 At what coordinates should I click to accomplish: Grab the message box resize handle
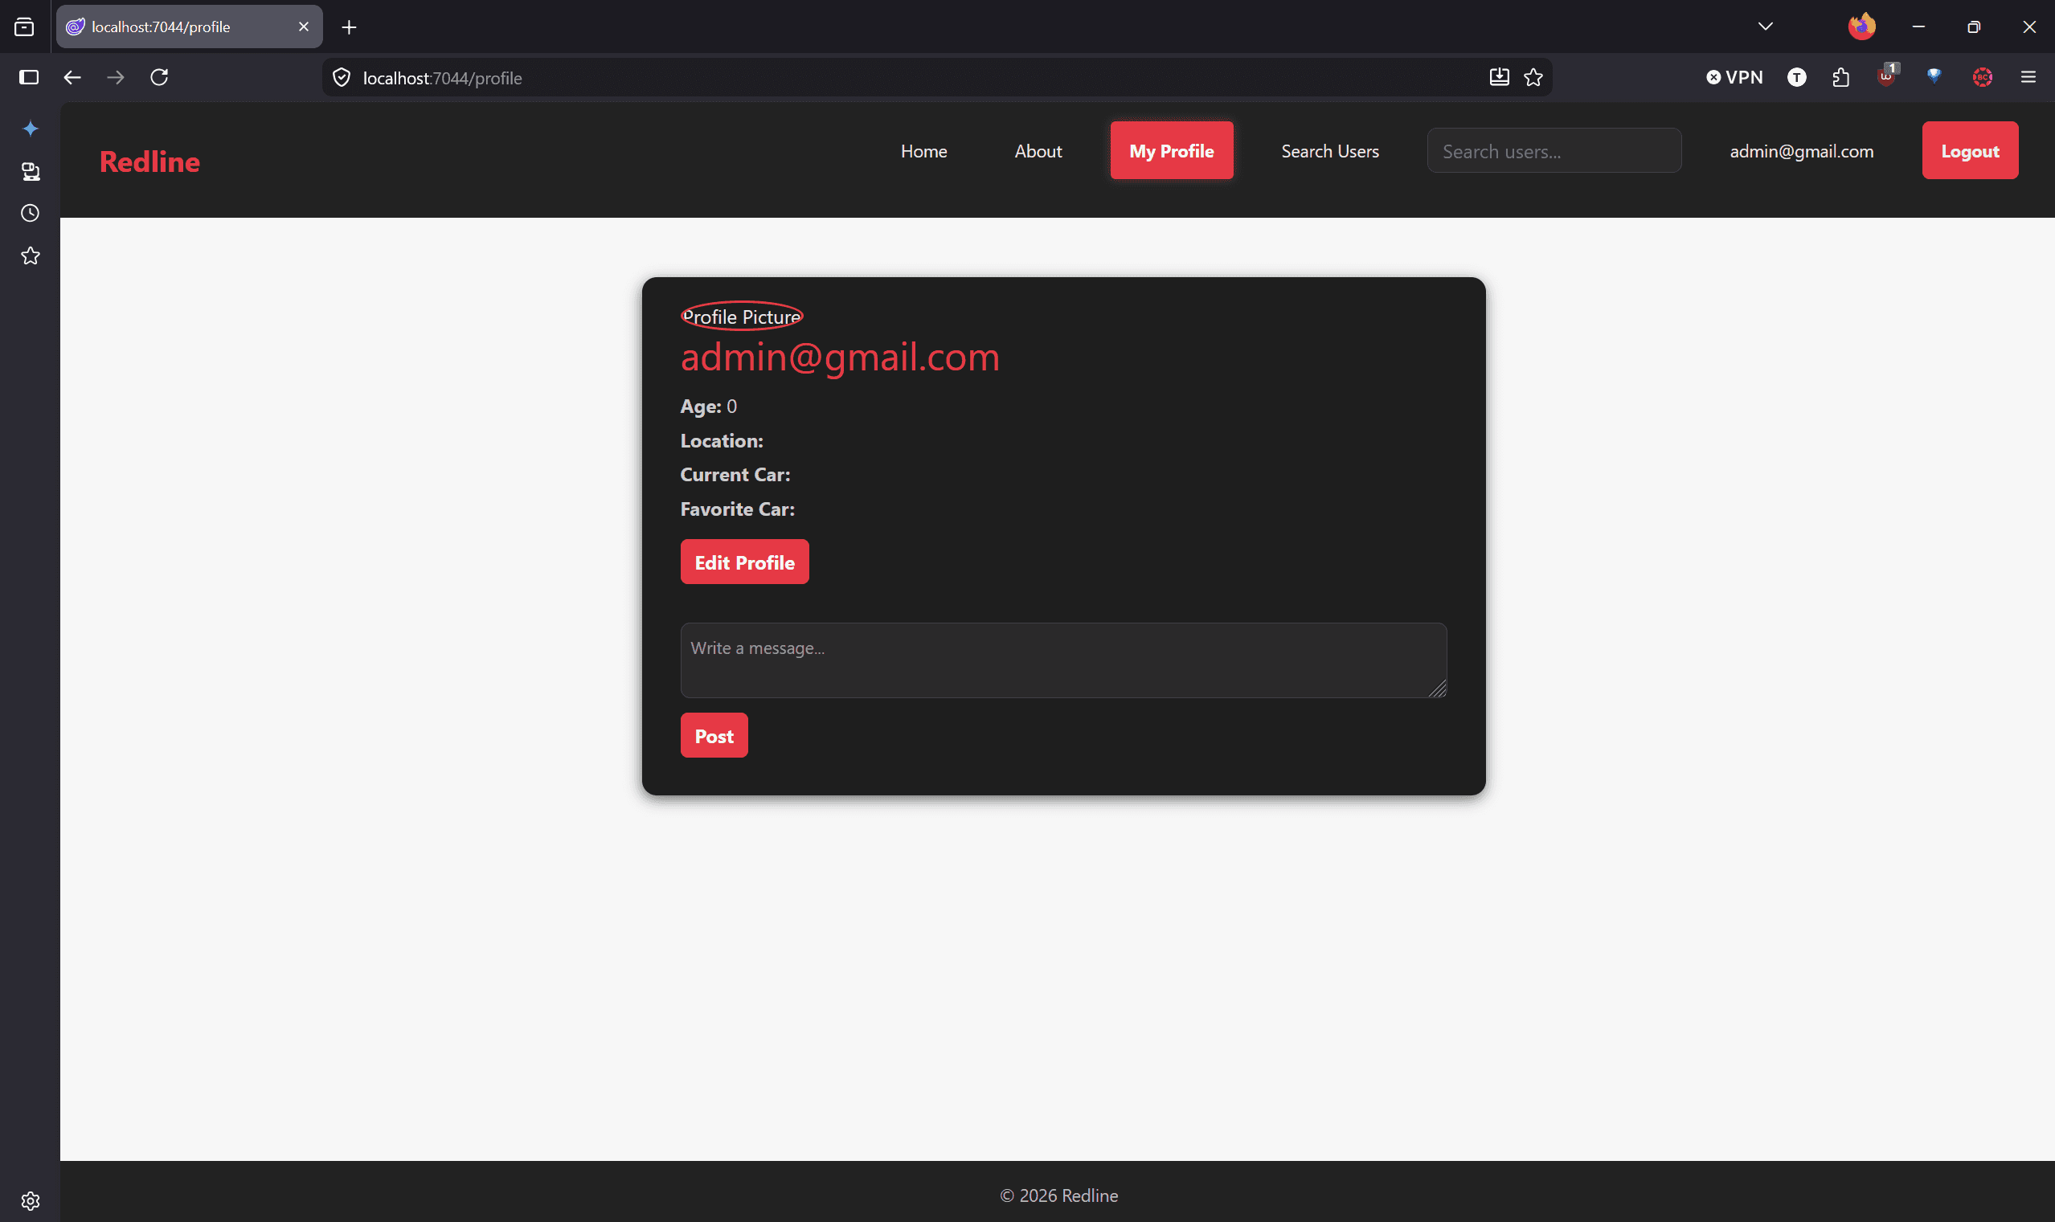(x=1438, y=689)
